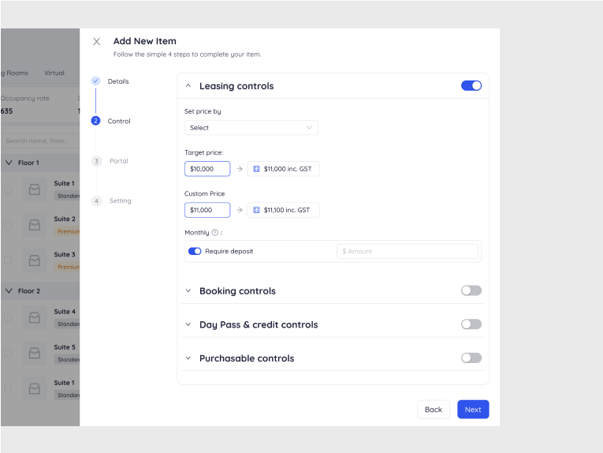Screen dimensions: 603x453
Task: Enable Day Pass & credit controls switch
Action: [x=471, y=324]
